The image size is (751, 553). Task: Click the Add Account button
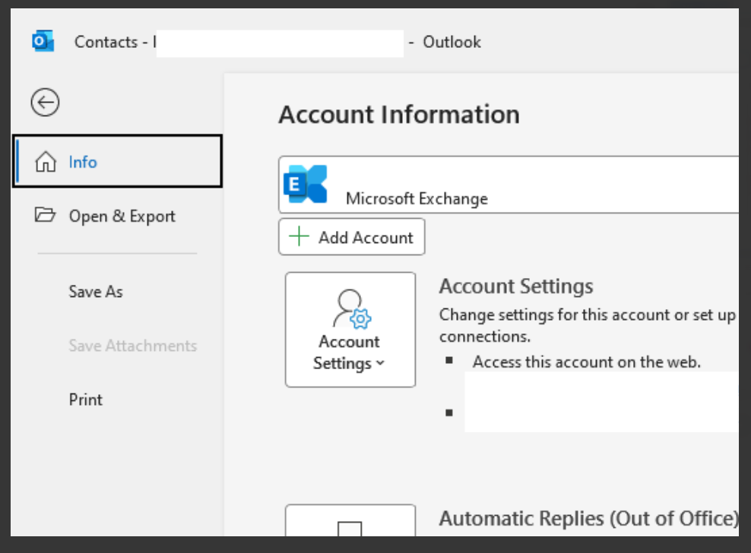click(351, 237)
